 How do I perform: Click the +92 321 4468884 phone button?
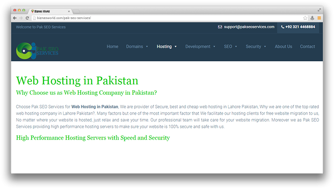(x=298, y=27)
